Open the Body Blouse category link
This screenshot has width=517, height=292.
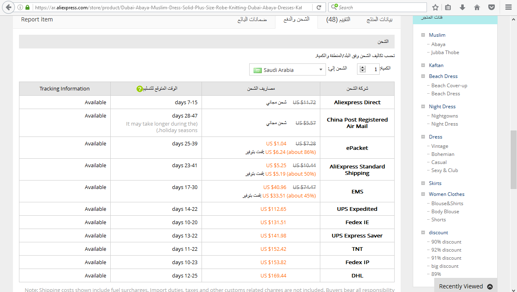click(445, 212)
